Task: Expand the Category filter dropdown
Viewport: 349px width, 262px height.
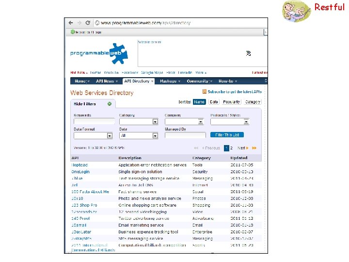Action: (x=155, y=122)
